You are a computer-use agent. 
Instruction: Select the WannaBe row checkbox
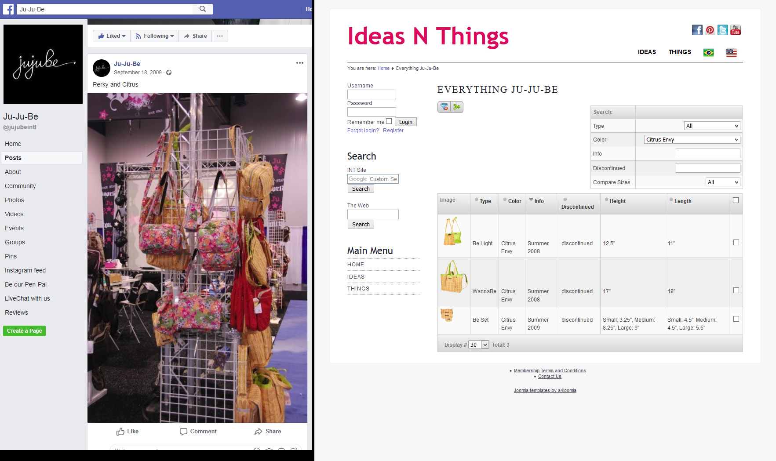coord(736,290)
